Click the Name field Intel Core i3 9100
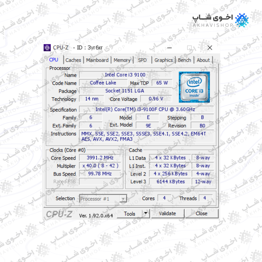 coord(125,75)
